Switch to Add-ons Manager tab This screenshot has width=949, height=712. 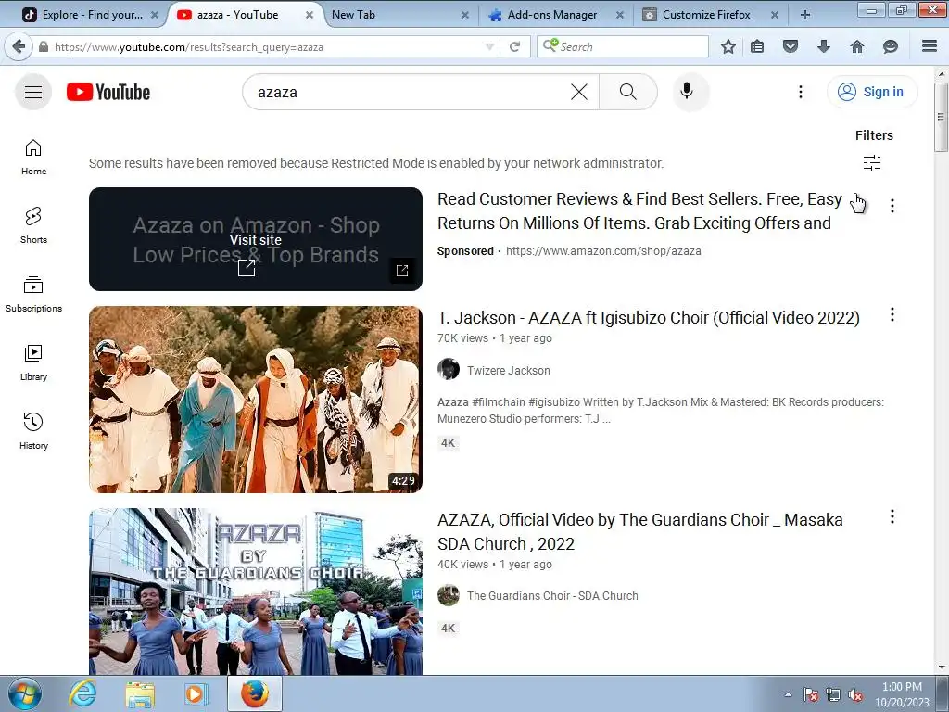point(552,15)
